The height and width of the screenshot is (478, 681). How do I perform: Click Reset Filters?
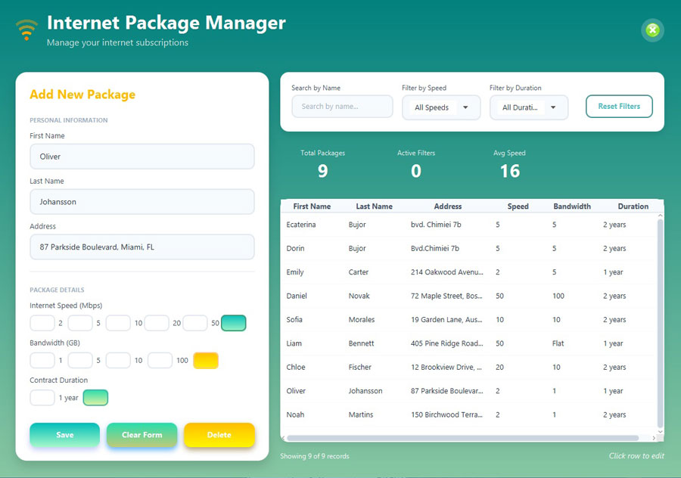(x=619, y=107)
